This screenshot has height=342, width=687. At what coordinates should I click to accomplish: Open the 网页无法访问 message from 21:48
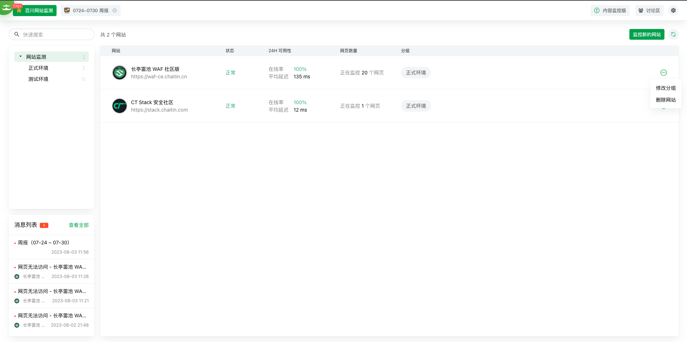52,320
